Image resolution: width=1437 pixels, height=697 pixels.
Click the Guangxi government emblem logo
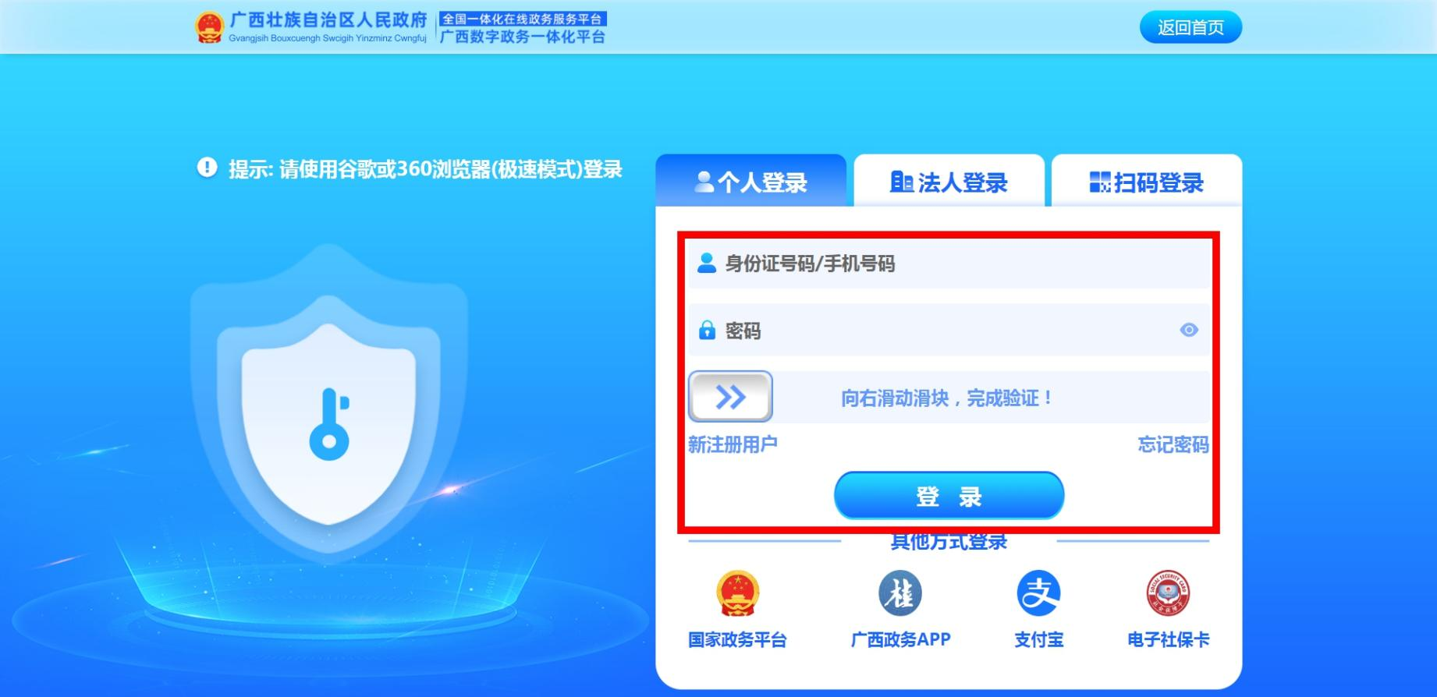coord(208,27)
